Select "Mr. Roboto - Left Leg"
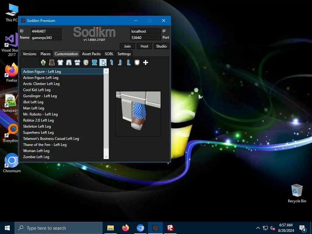312x234 pixels. click(62, 114)
